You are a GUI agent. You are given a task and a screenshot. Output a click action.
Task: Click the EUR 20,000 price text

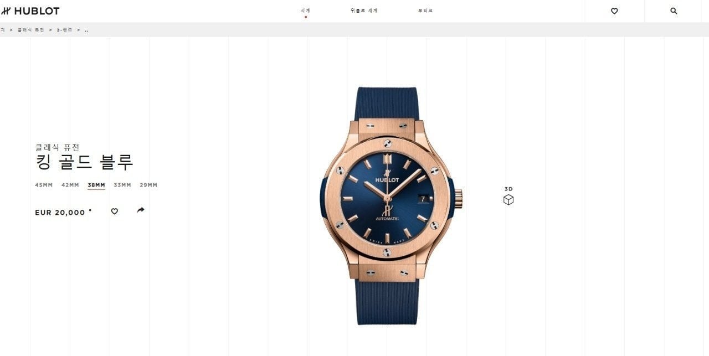(x=60, y=213)
